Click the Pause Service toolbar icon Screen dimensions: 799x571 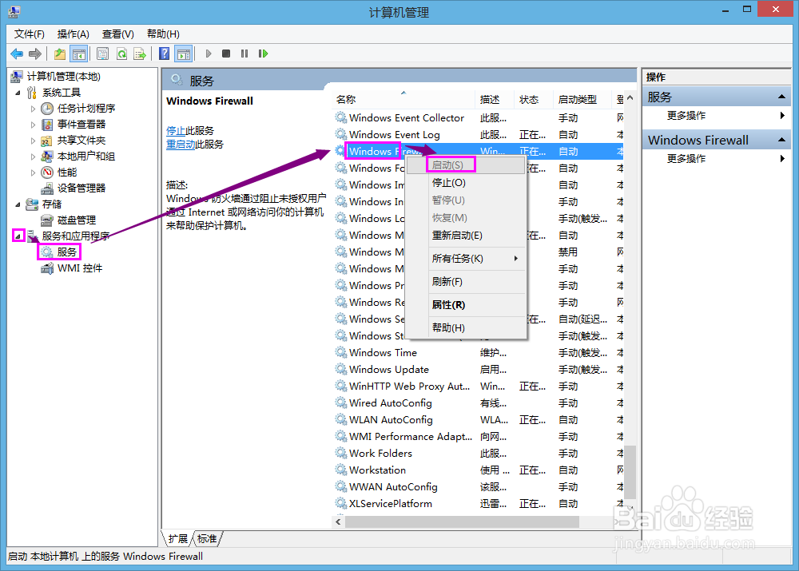(x=244, y=54)
